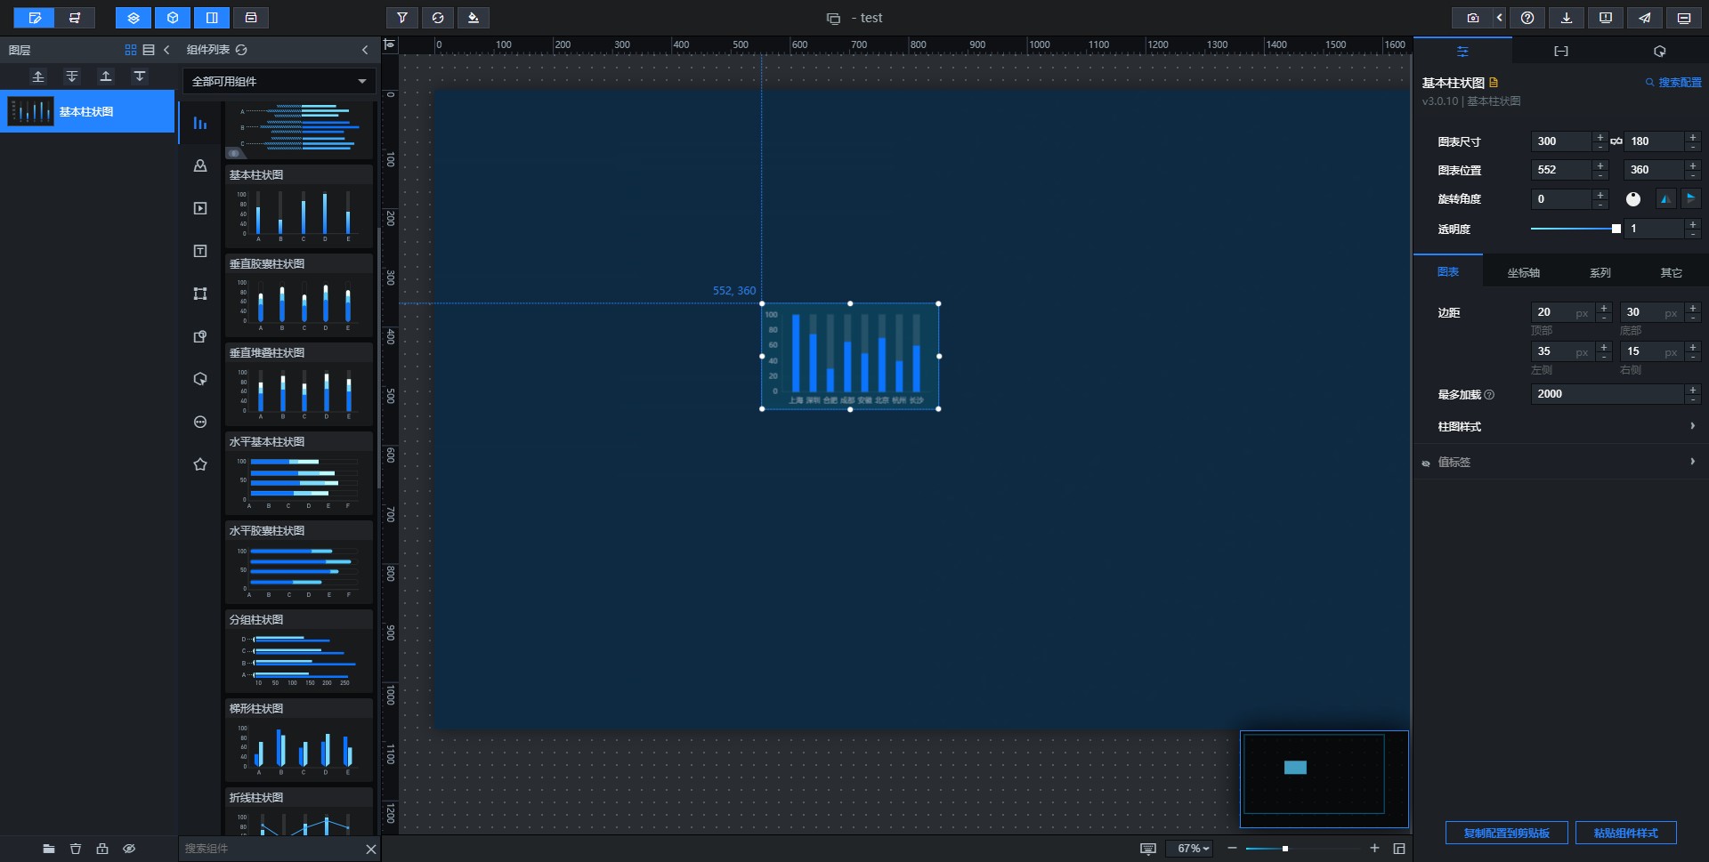
Task: Bring layer to top icon
Action: [x=38, y=77]
